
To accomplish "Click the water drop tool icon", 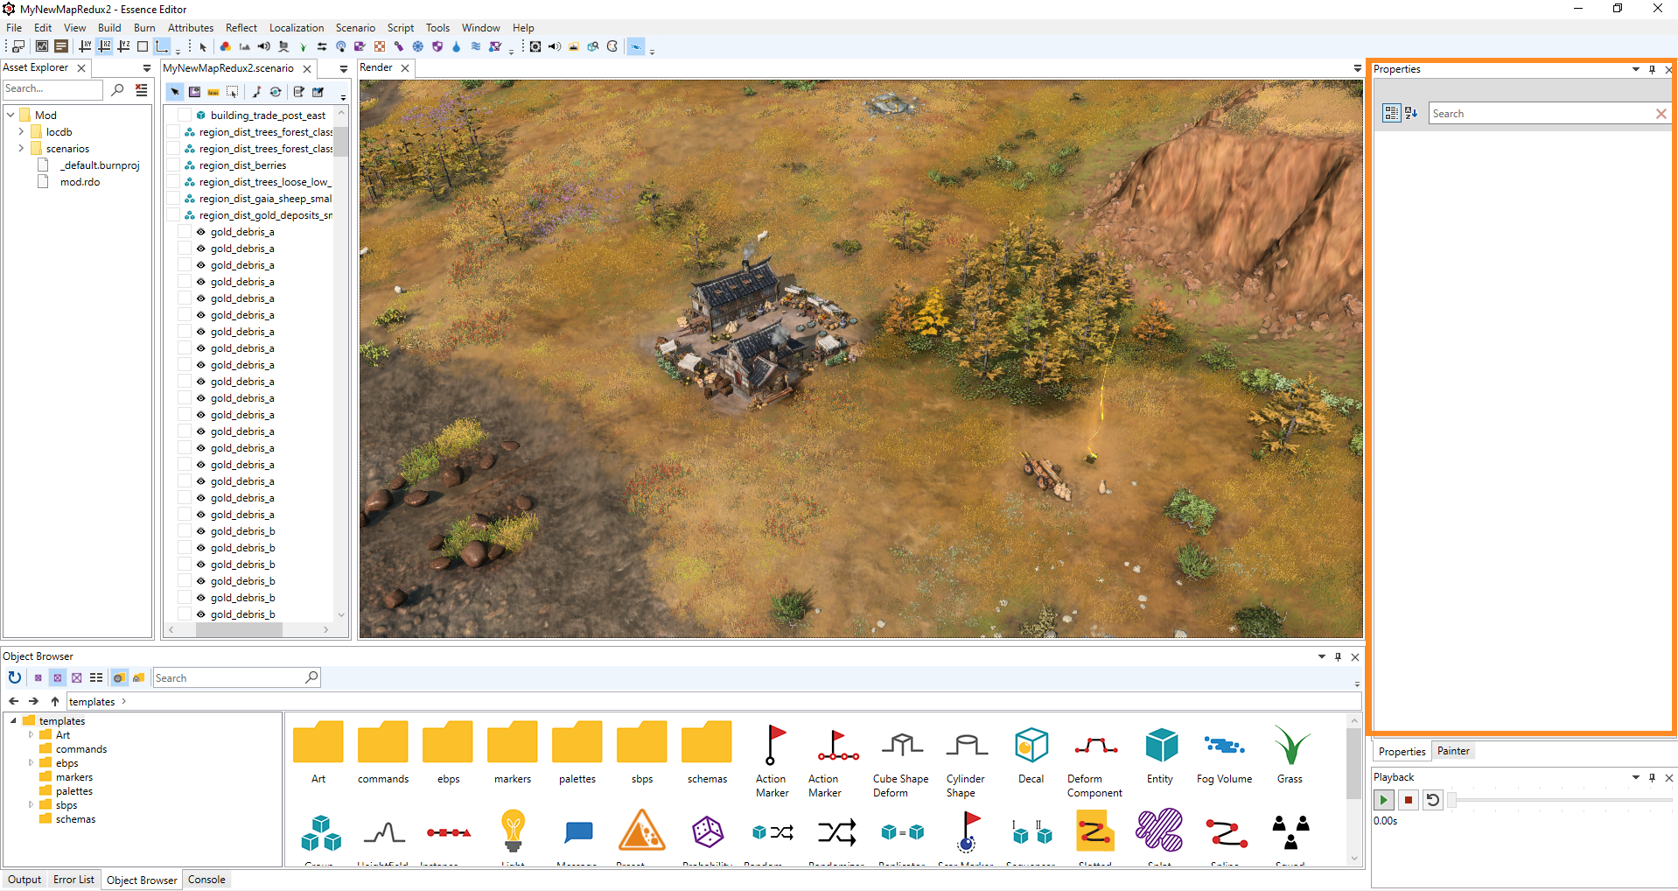I will 456,46.
